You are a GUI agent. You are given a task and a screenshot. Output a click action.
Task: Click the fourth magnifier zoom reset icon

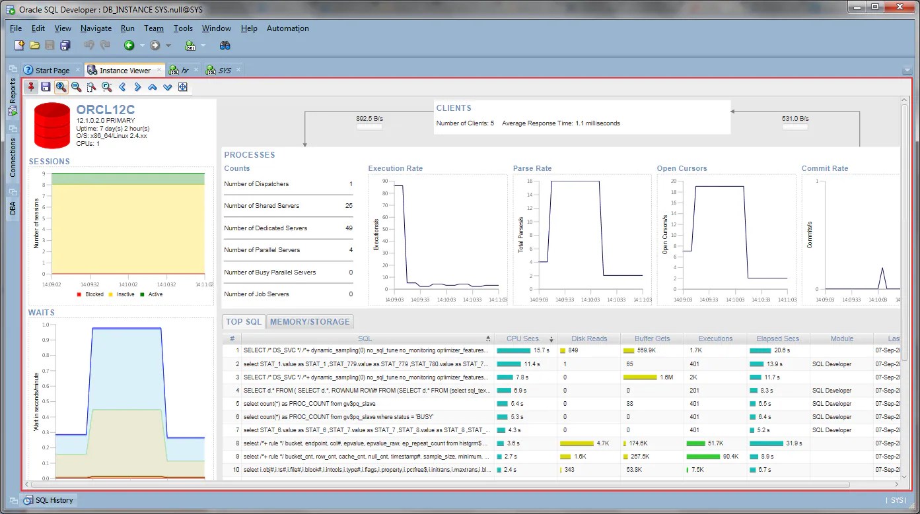click(x=106, y=87)
